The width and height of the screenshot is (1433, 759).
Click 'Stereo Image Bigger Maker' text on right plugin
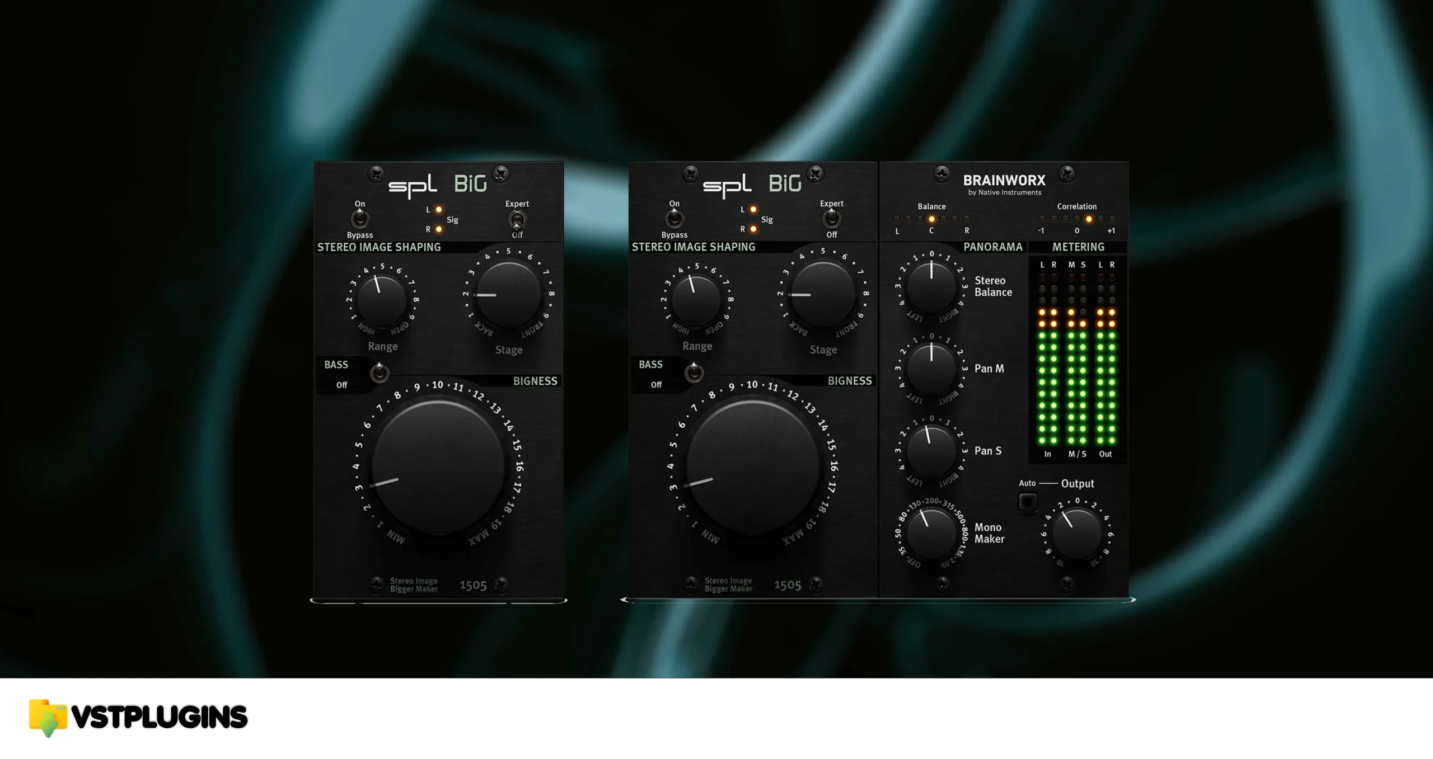click(728, 585)
